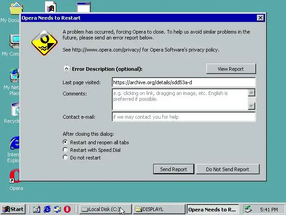Click the Opera privacy policy URL text

point(106,50)
